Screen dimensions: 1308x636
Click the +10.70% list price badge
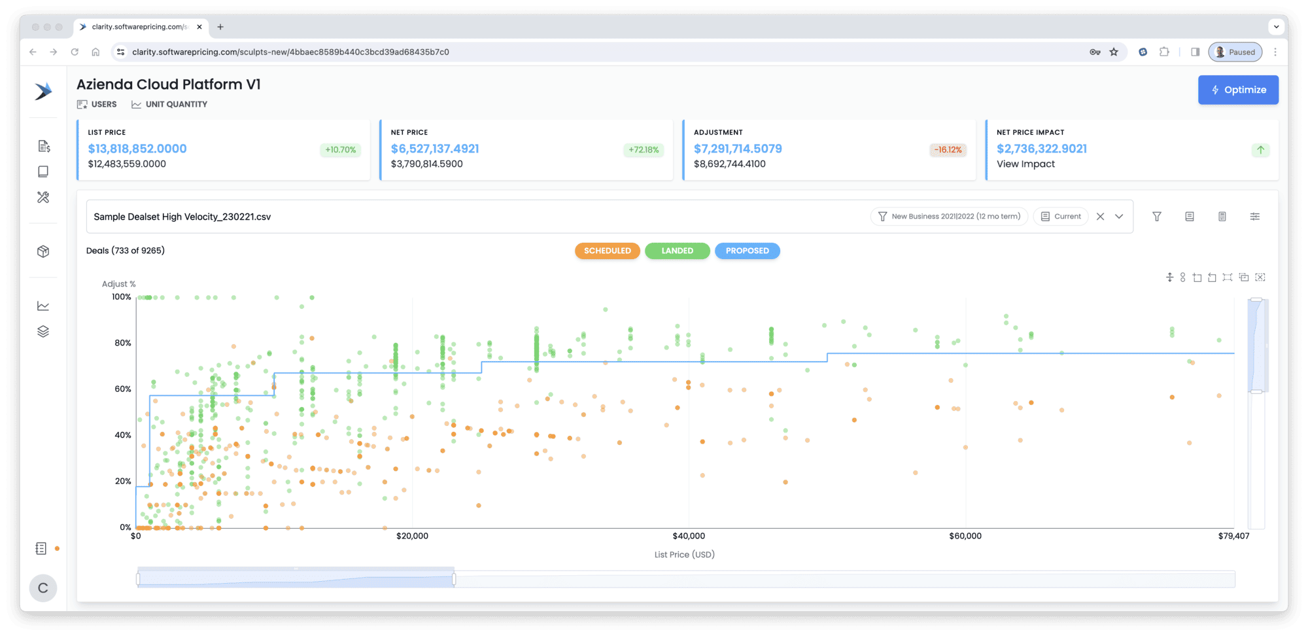341,150
